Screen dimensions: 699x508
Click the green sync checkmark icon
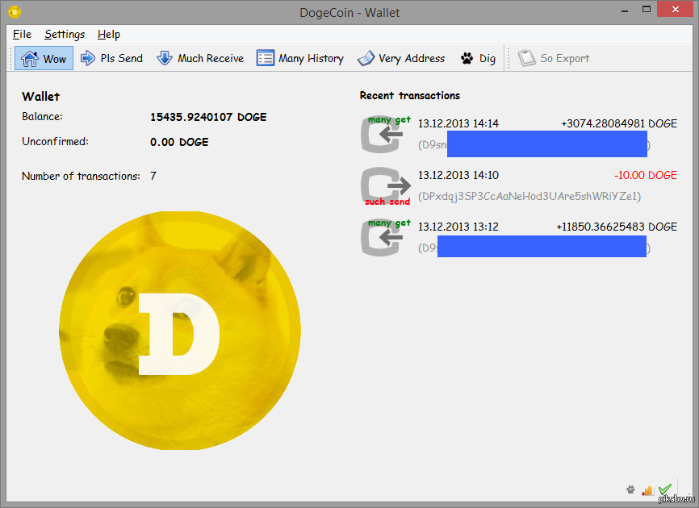665,489
